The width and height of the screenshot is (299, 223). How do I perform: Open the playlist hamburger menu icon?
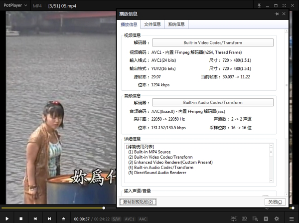tap(291, 219)
